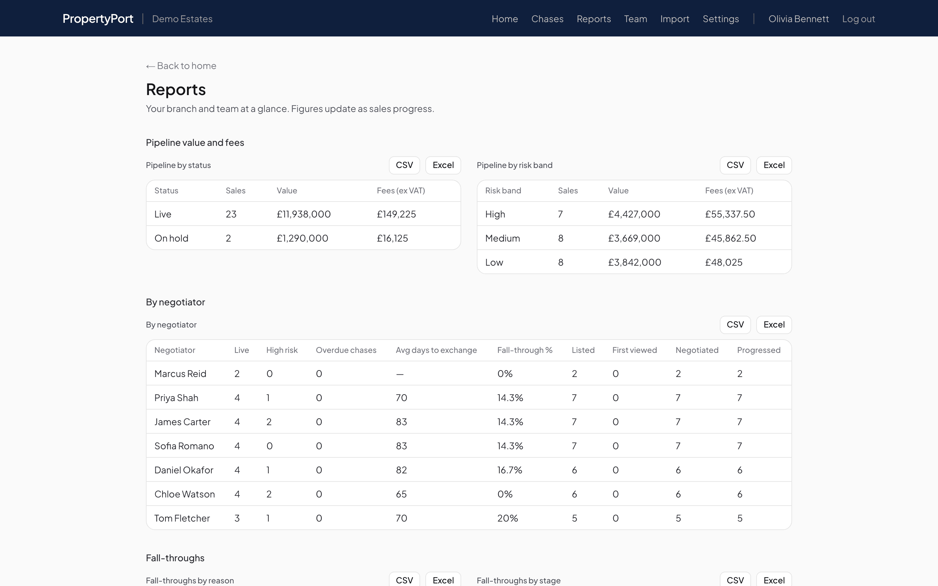Export Fall-throughs by reason as Excel

(443, 579)
